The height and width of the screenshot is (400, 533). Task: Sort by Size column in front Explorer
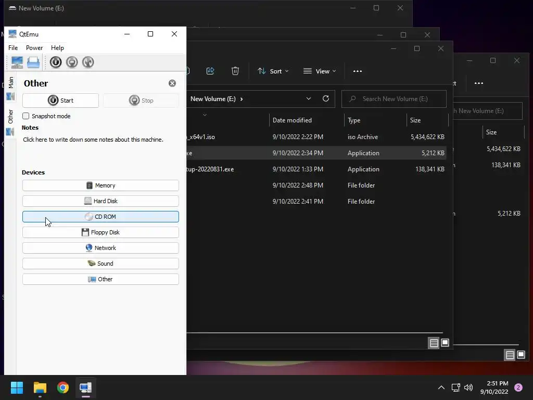coord(415,120)
